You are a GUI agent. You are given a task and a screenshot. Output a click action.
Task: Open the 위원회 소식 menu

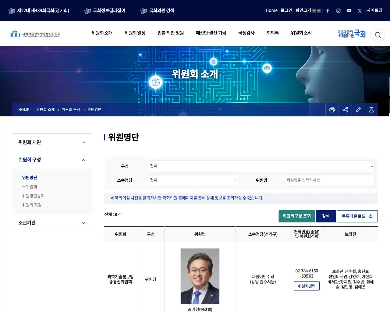[301, 33]
